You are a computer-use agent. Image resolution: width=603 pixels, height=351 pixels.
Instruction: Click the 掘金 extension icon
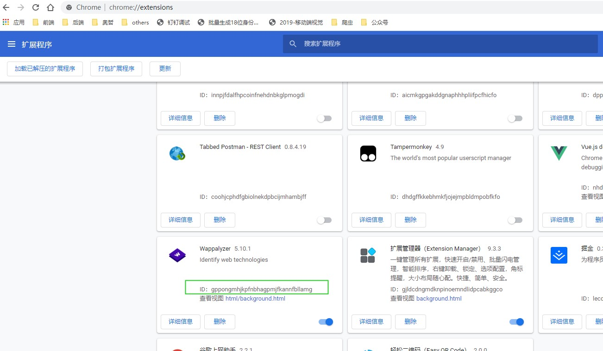click(559, 255)
